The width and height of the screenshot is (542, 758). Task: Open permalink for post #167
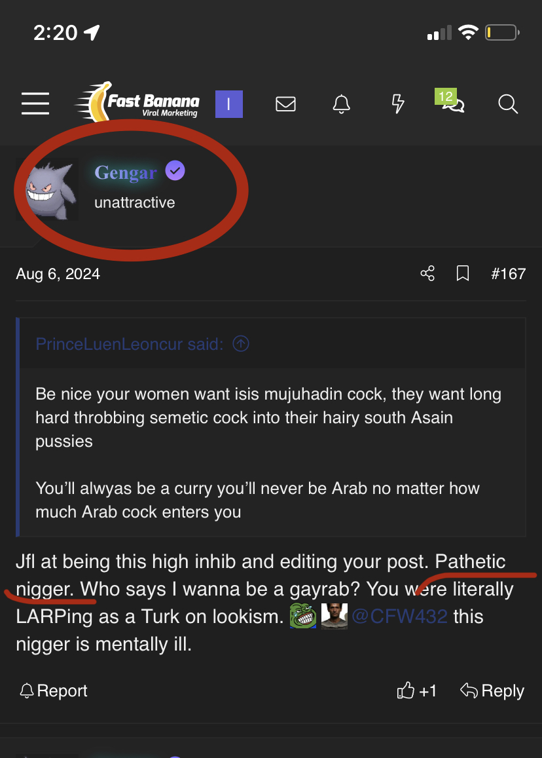click(508, 274)
